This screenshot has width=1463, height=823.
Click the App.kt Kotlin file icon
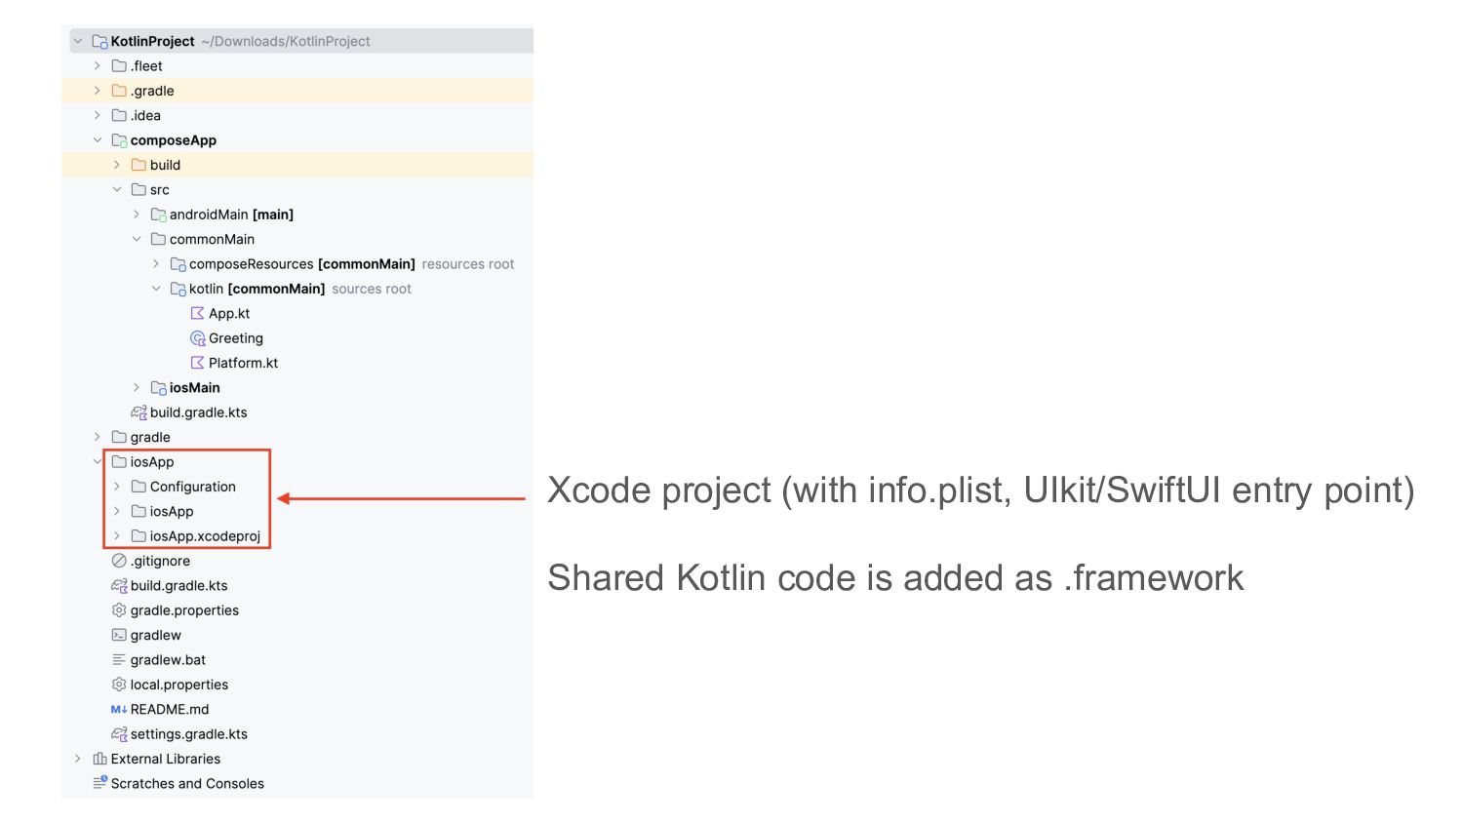point(197,314)
